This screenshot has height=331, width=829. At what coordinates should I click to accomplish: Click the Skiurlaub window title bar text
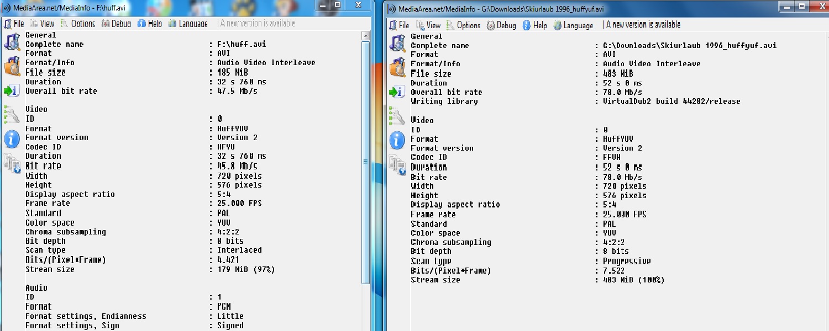click(501, 8)
